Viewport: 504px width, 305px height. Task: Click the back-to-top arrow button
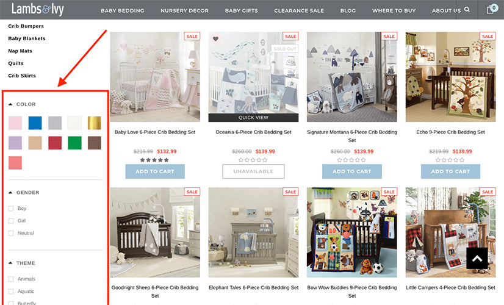point(477,258)
